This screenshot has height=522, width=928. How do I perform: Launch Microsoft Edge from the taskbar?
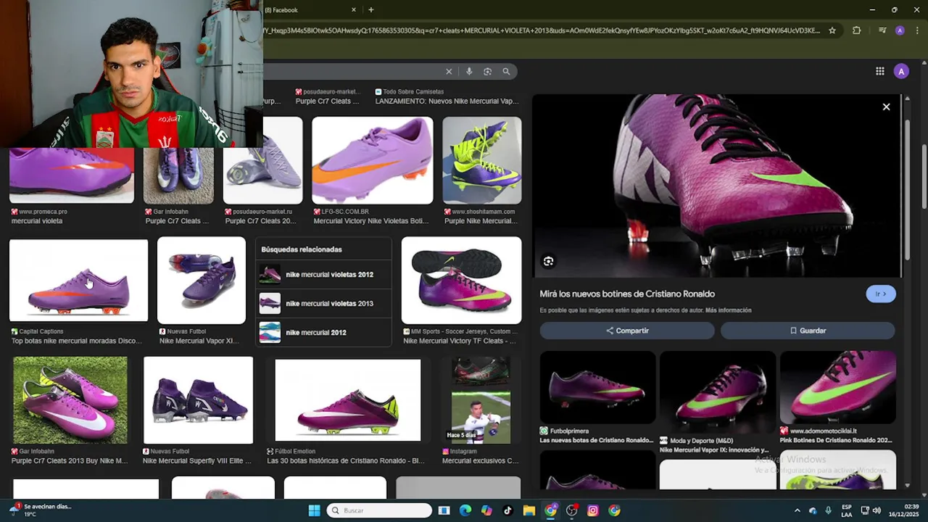coord(465,510)
